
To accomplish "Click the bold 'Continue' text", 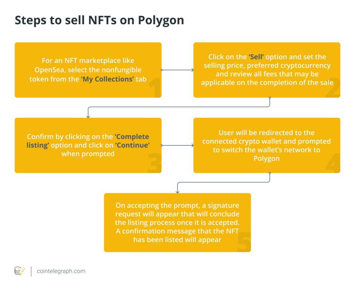I will [133, 145].
